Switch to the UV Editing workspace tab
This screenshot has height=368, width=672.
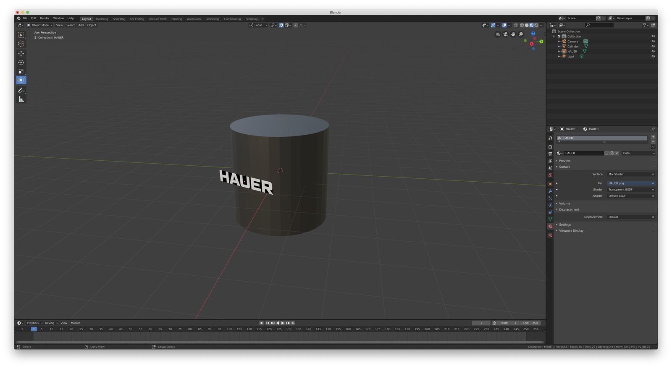[x=137, y=19]
